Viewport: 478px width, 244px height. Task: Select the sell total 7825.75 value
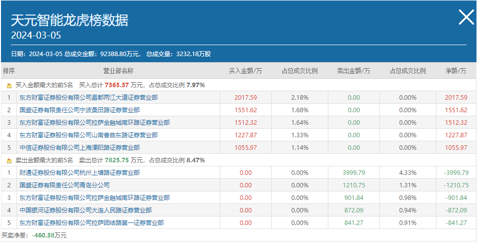pos(117,160)
